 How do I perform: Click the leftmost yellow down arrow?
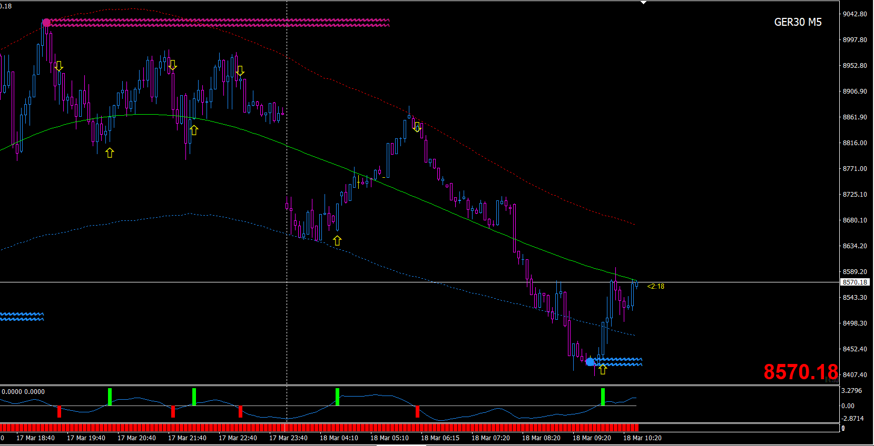[x=59, y=66]
